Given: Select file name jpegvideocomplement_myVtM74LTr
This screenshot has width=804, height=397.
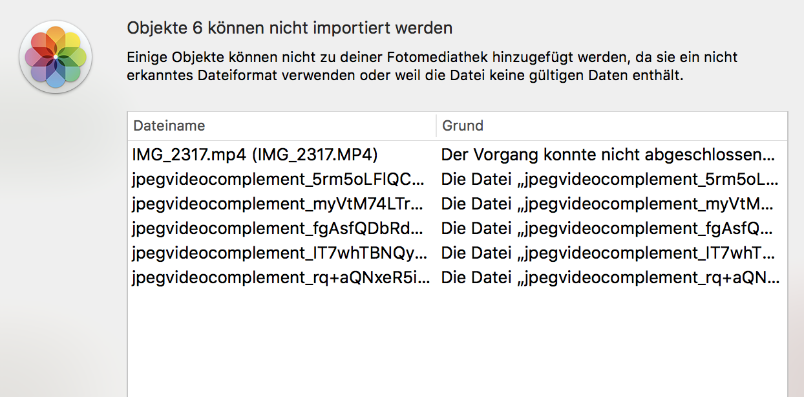Looking at the screenshot, I should pyautogui.click(x=279, y=204).
